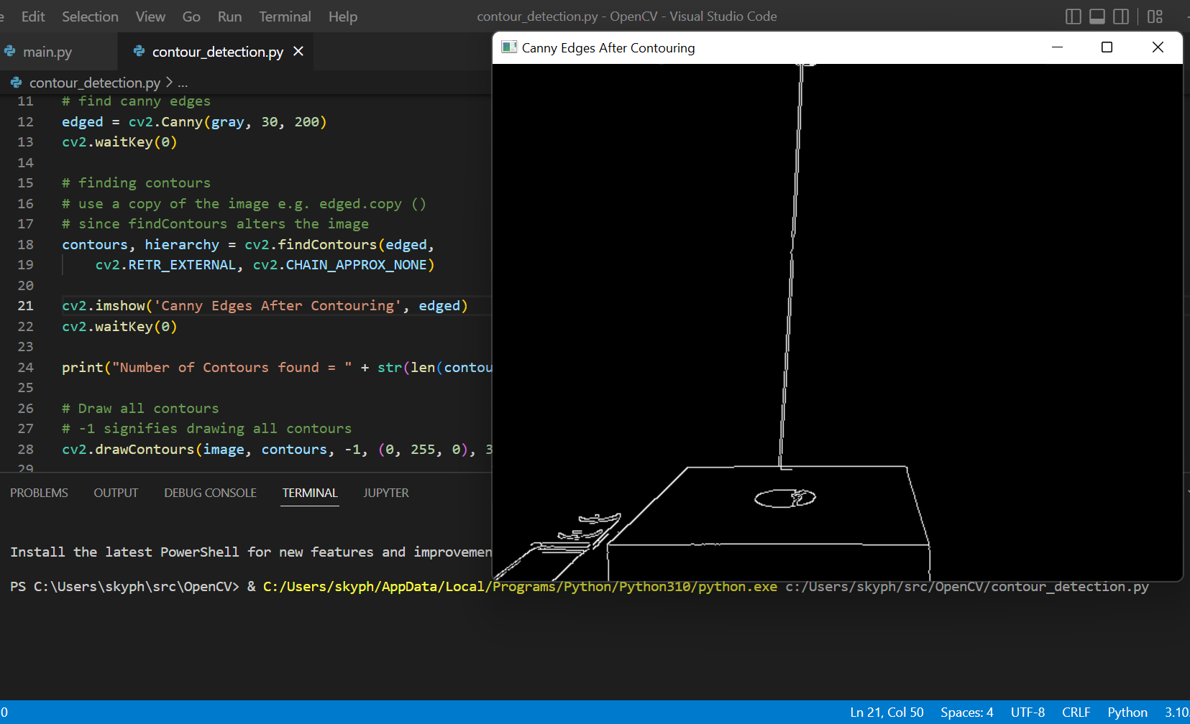Viewport: 1190px width, 724px height.
Task: Open Customize Layout icon
Action: point(1155,17)
